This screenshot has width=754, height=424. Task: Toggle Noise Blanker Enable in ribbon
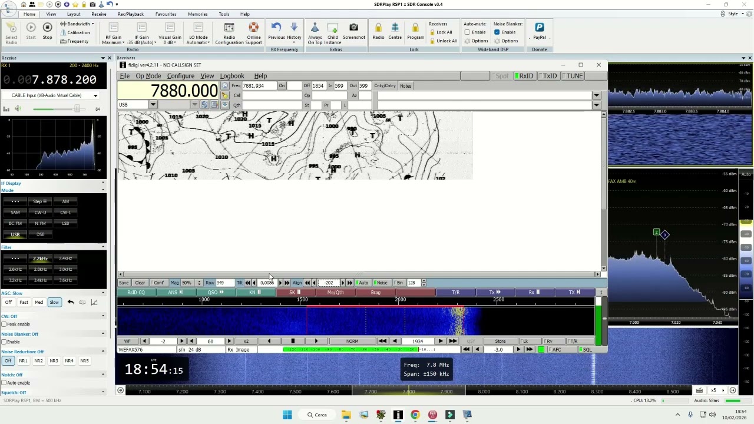497,32
